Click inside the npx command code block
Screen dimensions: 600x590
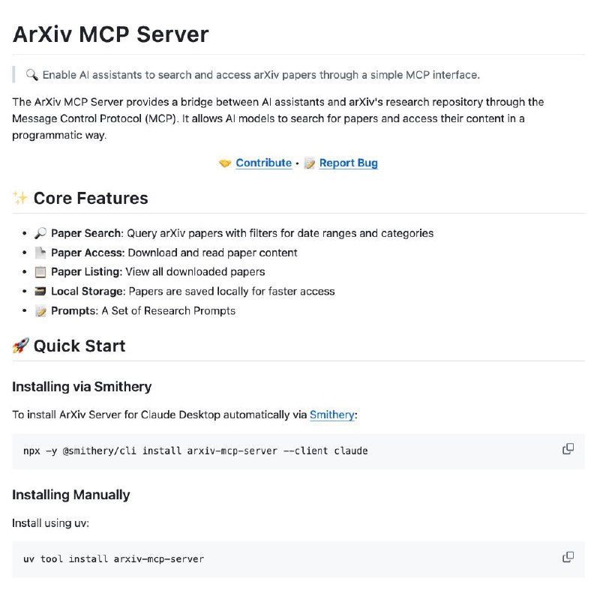[298, 451]
